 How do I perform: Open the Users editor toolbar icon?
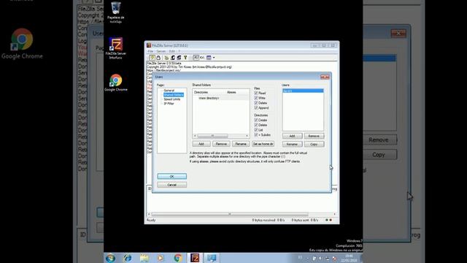tap(173, 58)
